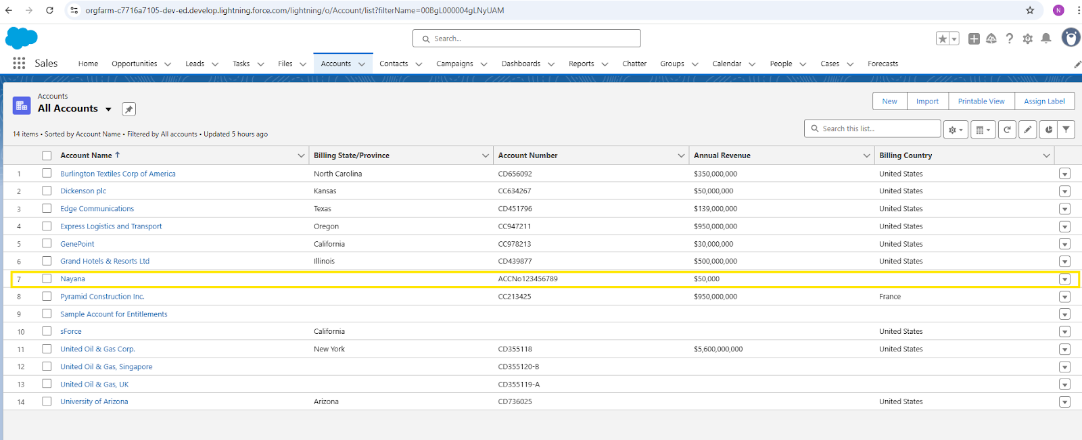Open row actions for Nayana
1082x440 pixels.
(x=1064, y=279)
